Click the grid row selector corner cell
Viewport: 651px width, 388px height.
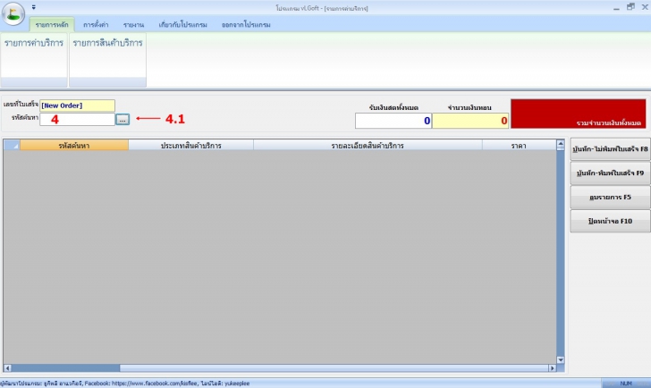click(12, 145)
